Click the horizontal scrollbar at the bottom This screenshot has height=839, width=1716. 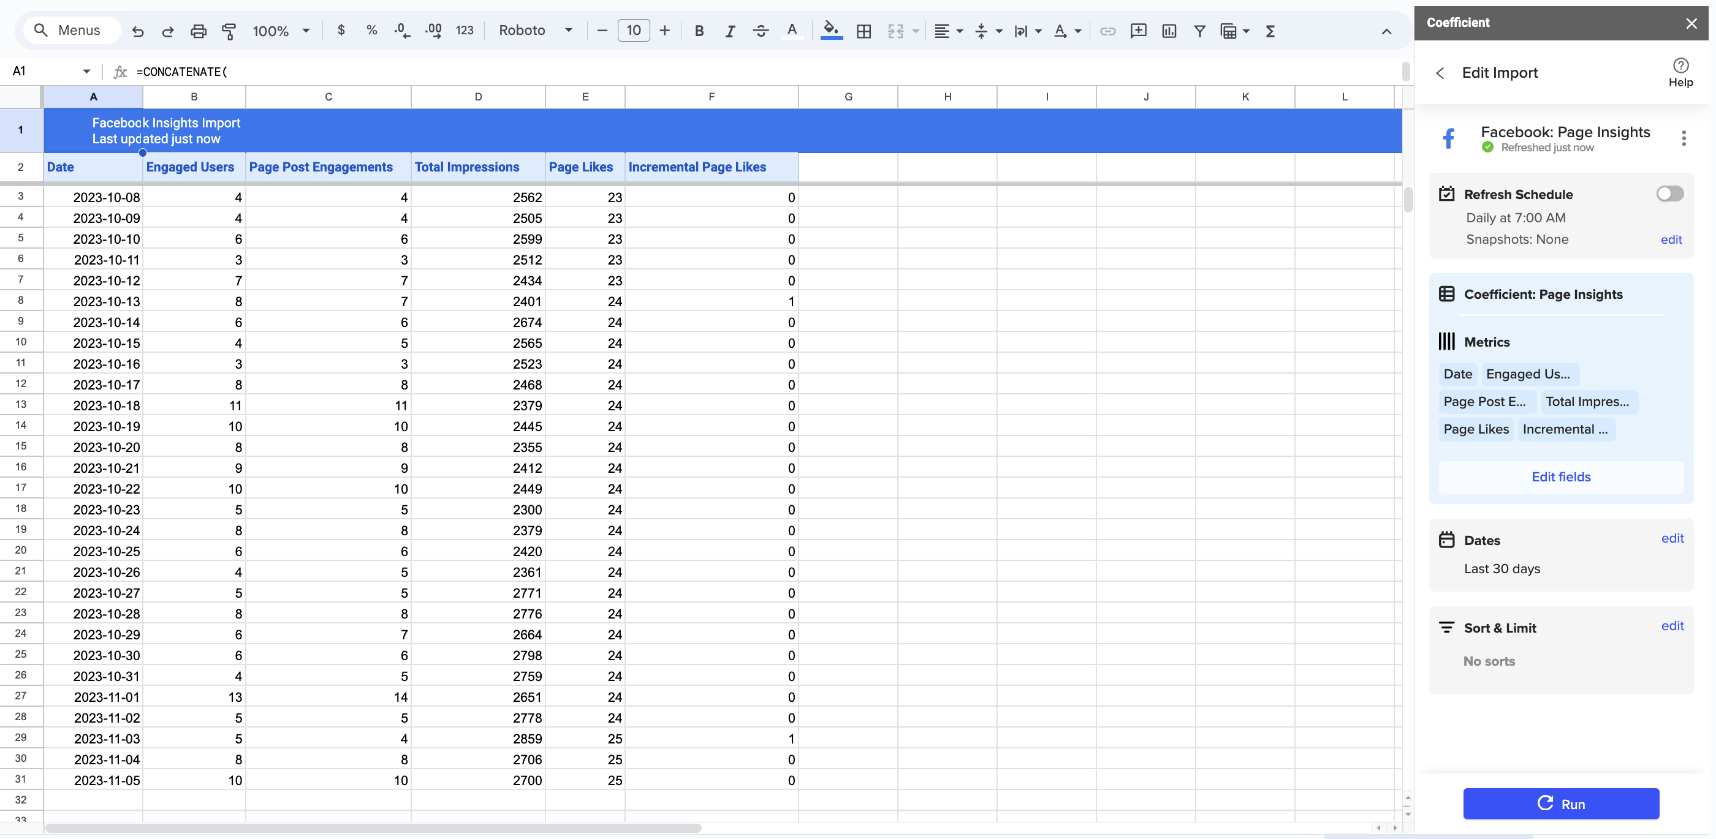(x=373, y=828)
